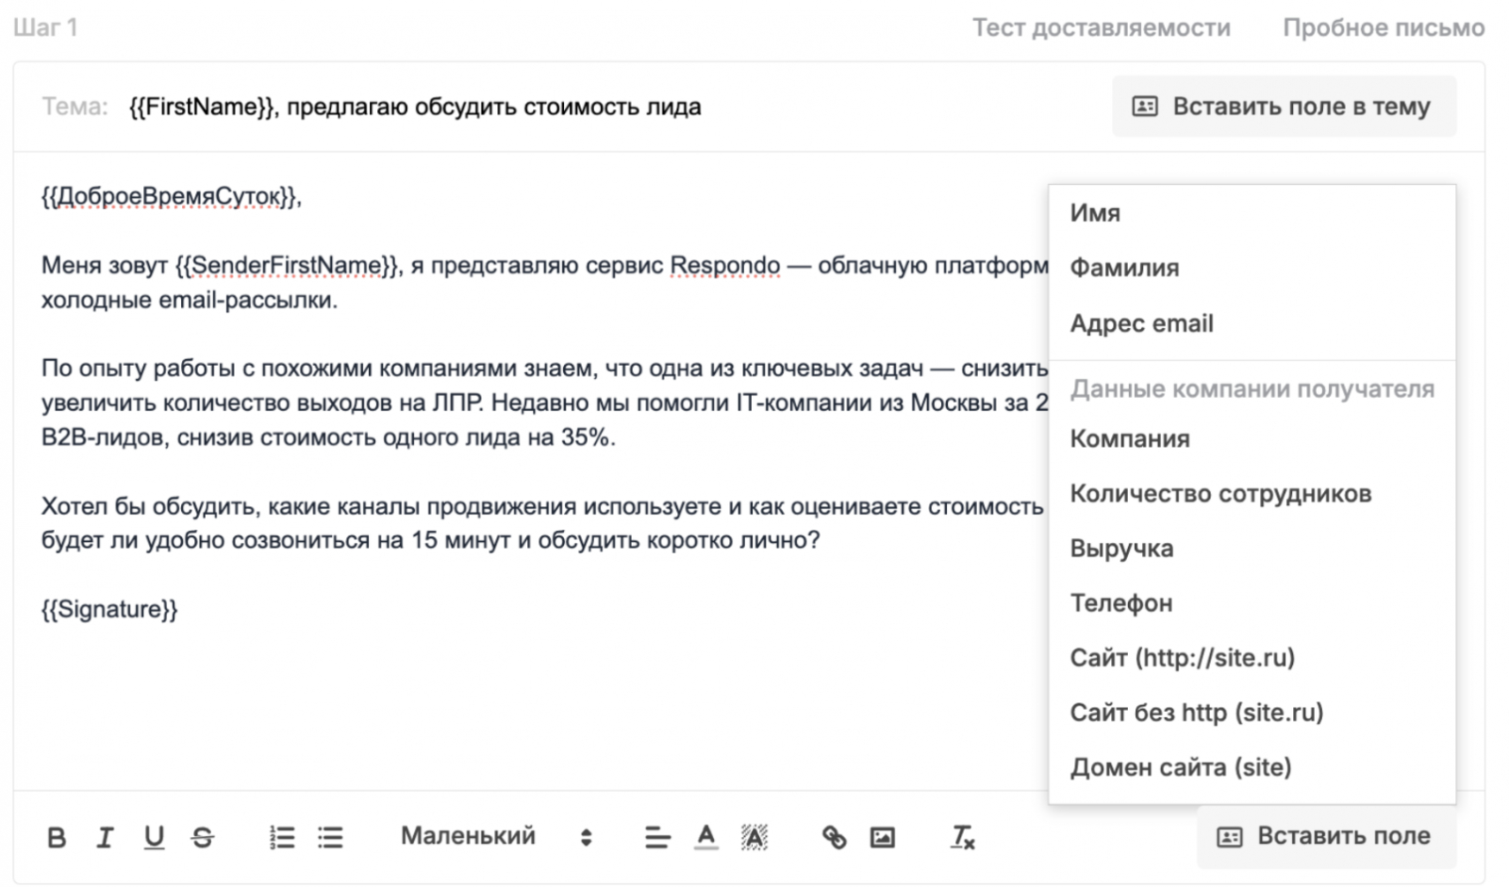Screen dimensions: 1509x887
Task: Select Компания from the recipient fields
Action: click(x=1129, y=438)
